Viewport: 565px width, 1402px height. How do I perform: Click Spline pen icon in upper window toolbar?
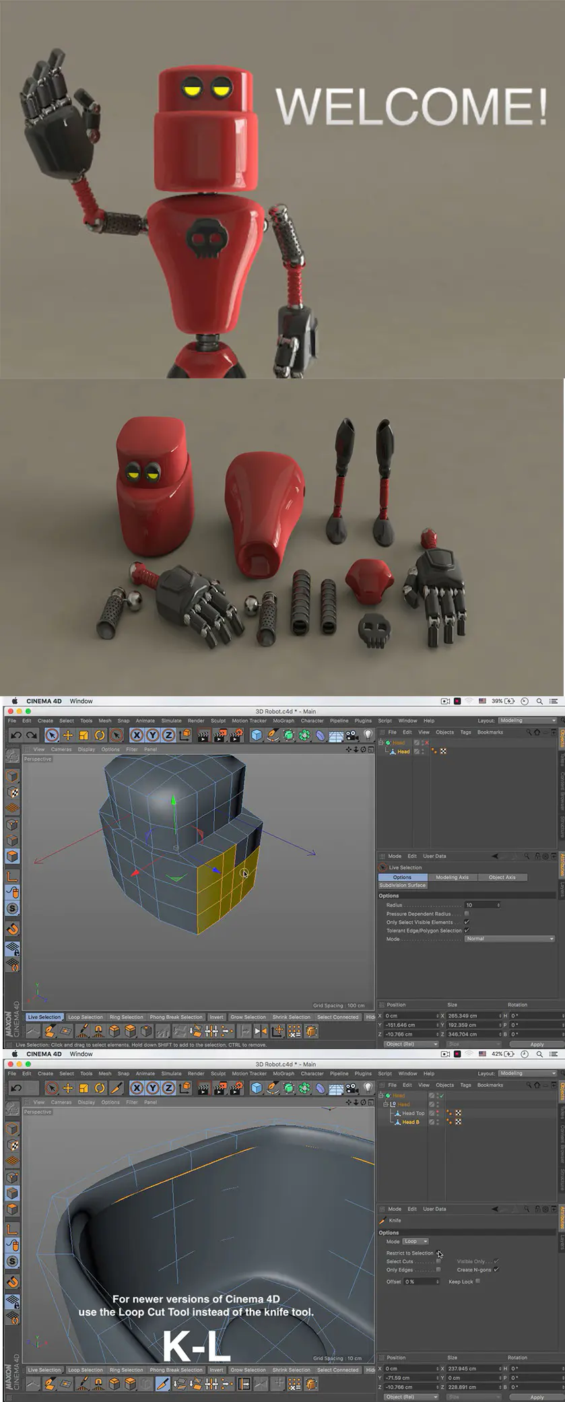[x=273, y=735]
